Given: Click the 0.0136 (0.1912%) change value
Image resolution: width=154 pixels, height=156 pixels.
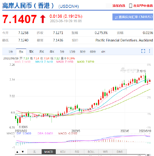Looking at the screenshot, I should pyautogui.click(x=66, y=16).
